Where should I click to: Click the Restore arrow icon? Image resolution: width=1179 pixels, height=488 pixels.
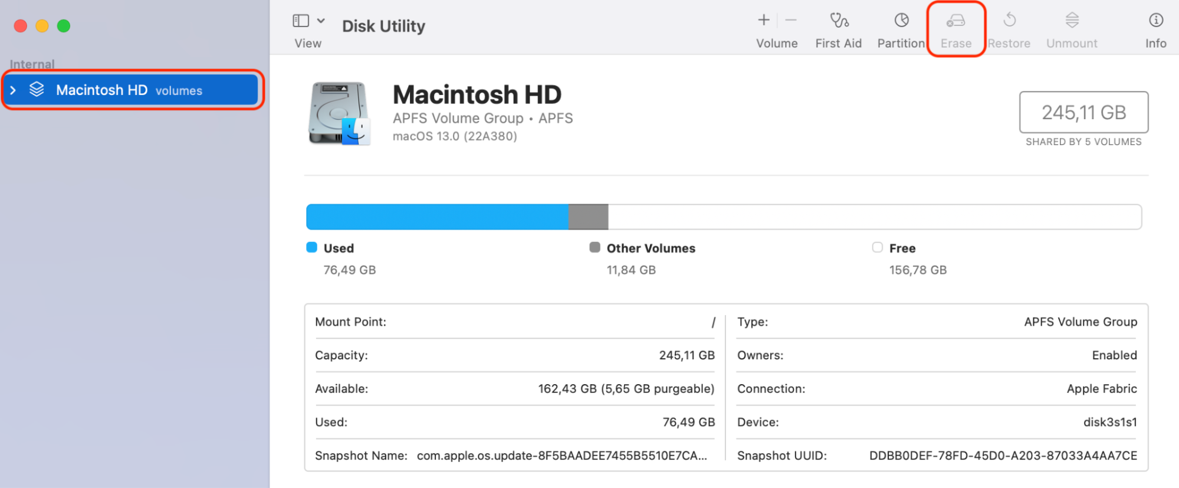tap(1009, 20)
